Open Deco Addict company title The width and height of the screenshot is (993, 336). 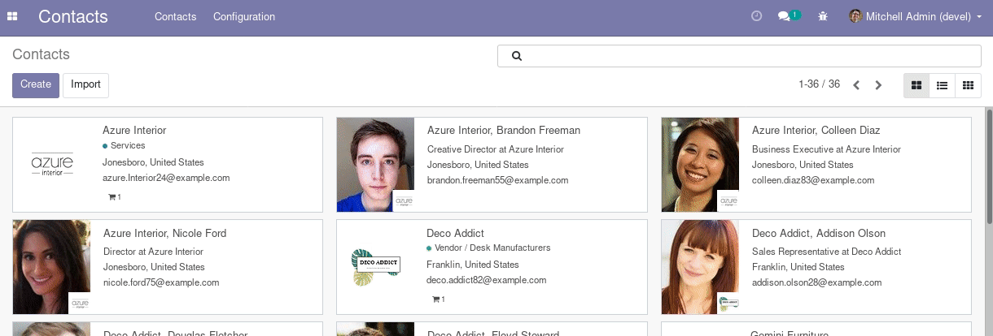click(x=455, y=233)
